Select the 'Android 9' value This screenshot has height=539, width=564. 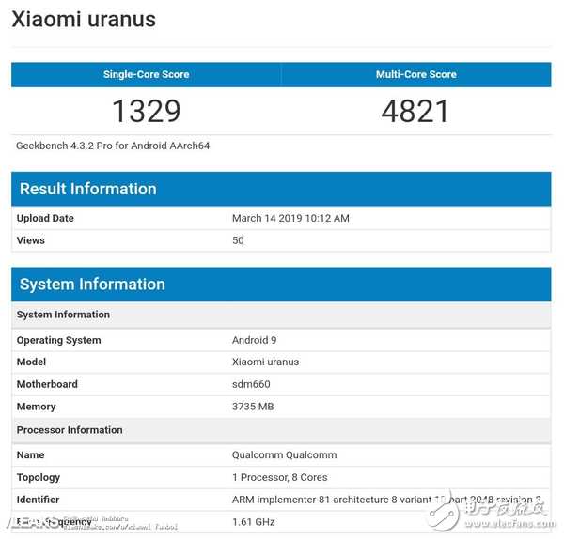click(x=254, y=340)
